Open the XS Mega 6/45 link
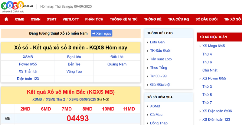Screen dimensions: 242x125 click(214, 46)
